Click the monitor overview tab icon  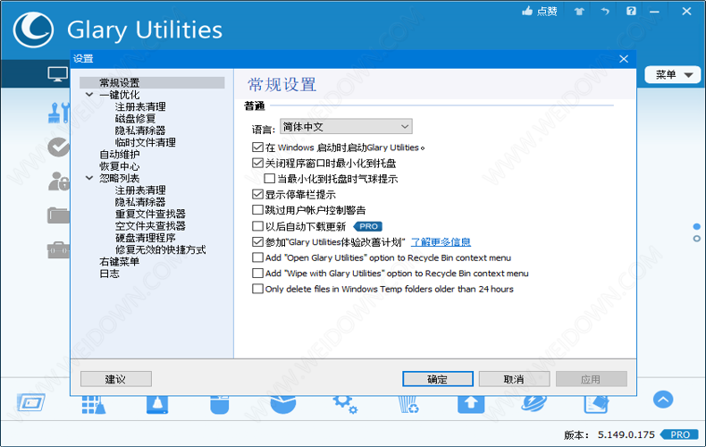click(x=57, y=74)
